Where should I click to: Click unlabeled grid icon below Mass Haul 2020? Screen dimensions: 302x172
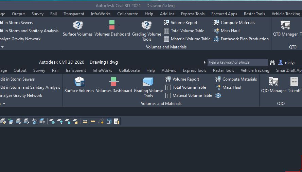218,95
